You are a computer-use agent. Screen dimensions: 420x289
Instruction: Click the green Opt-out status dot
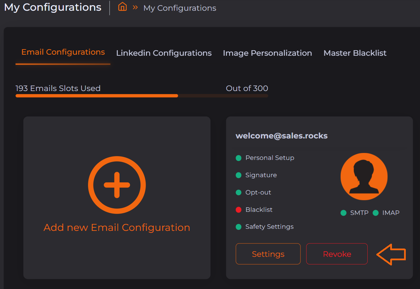tap(238, 192)
